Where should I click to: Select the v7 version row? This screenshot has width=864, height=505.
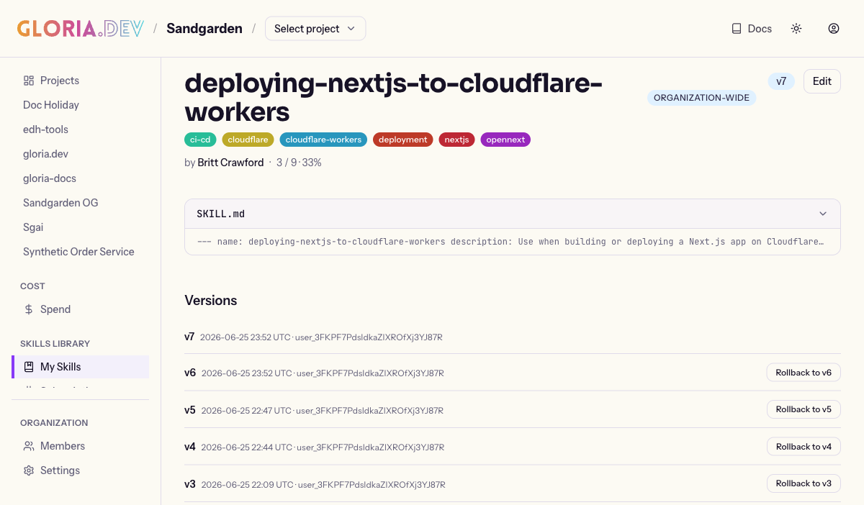click(513, 337)
